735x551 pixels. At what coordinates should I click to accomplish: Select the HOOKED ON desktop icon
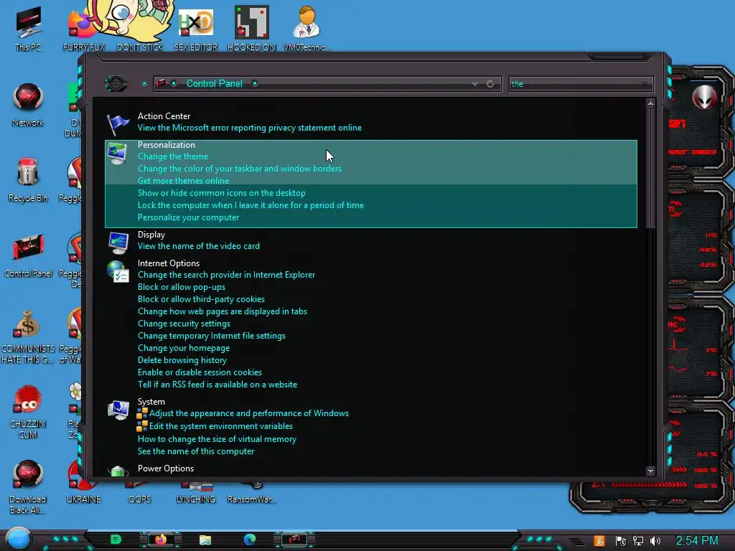(251, 29)
